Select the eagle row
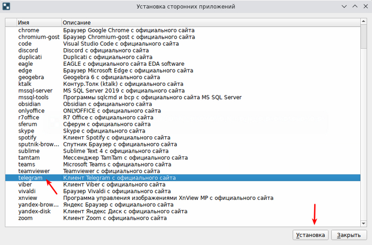The image size is (372, 245). 183,64
